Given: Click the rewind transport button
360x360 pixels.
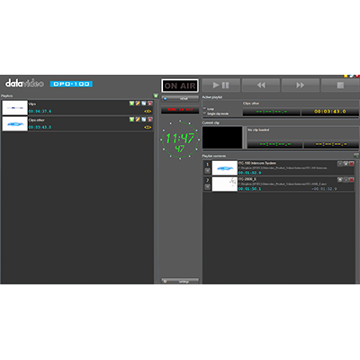Looking at the screenshot, I should pos(261,85).
